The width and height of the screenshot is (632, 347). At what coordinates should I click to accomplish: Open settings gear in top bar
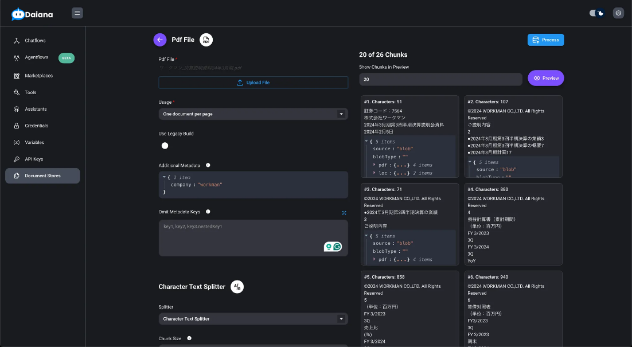(618, 13)
